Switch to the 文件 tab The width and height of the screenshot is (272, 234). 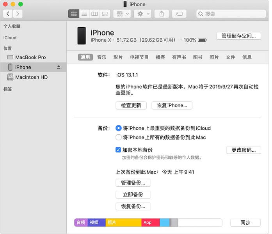pyautogui.click(x=231, y=57)
